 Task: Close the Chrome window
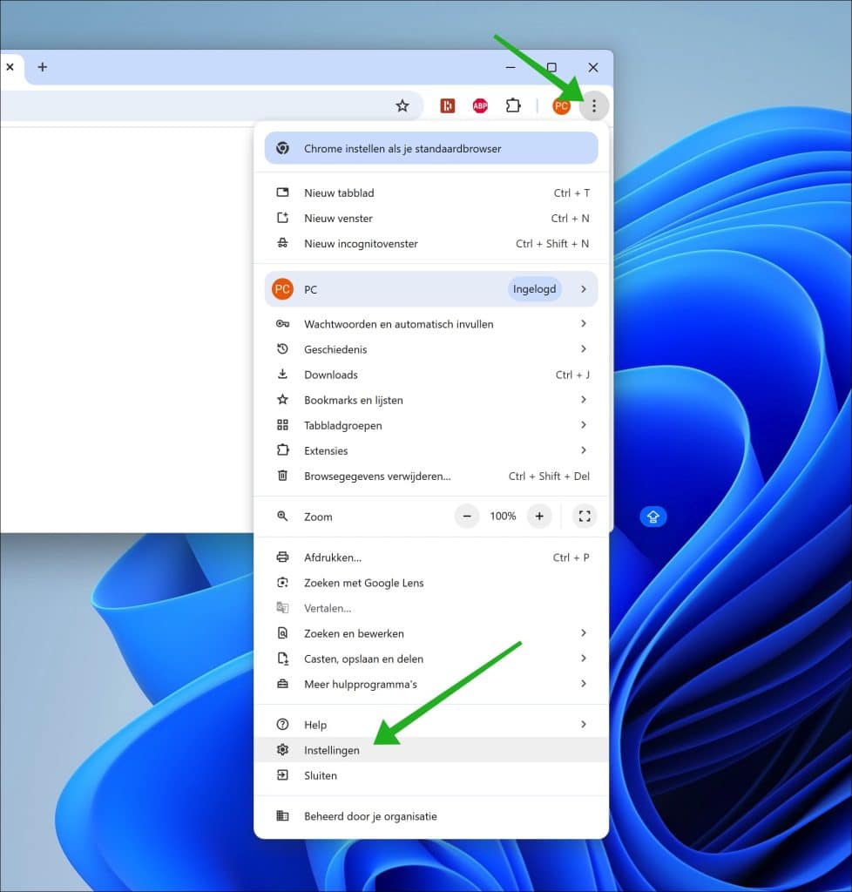tap(592, 67)
